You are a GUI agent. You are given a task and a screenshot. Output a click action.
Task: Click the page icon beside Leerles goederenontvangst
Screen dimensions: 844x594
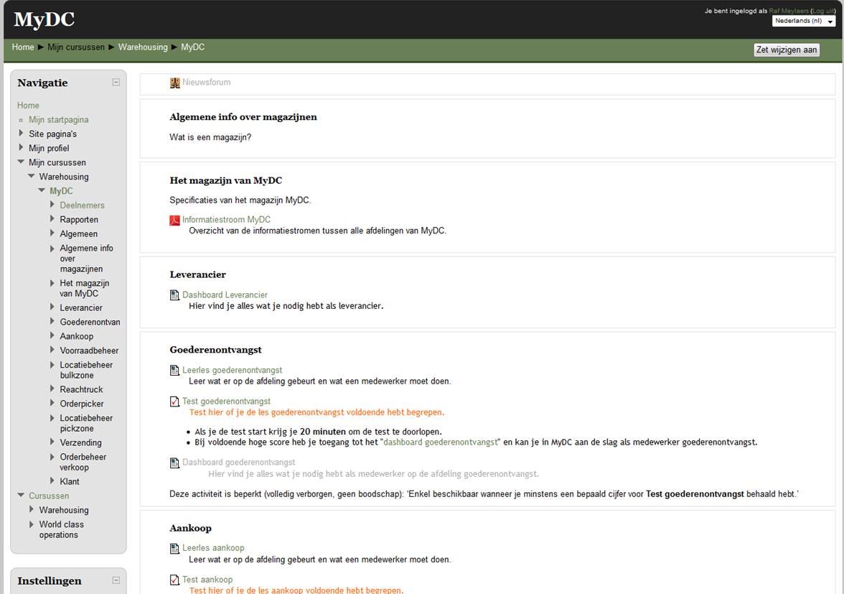(x=175, y=371)
